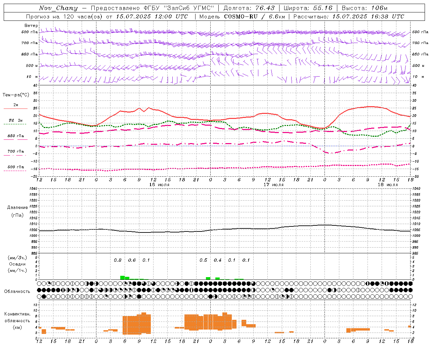Click the Модель COSMO-RU / 6.6км label
Viewport: 430px width, 344px height.
(x=242, y=16)
